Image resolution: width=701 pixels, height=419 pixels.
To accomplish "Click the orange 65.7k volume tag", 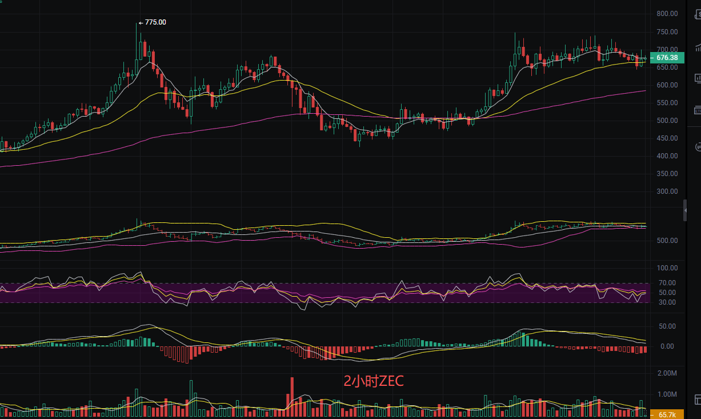I will click(x=667, y=414).
